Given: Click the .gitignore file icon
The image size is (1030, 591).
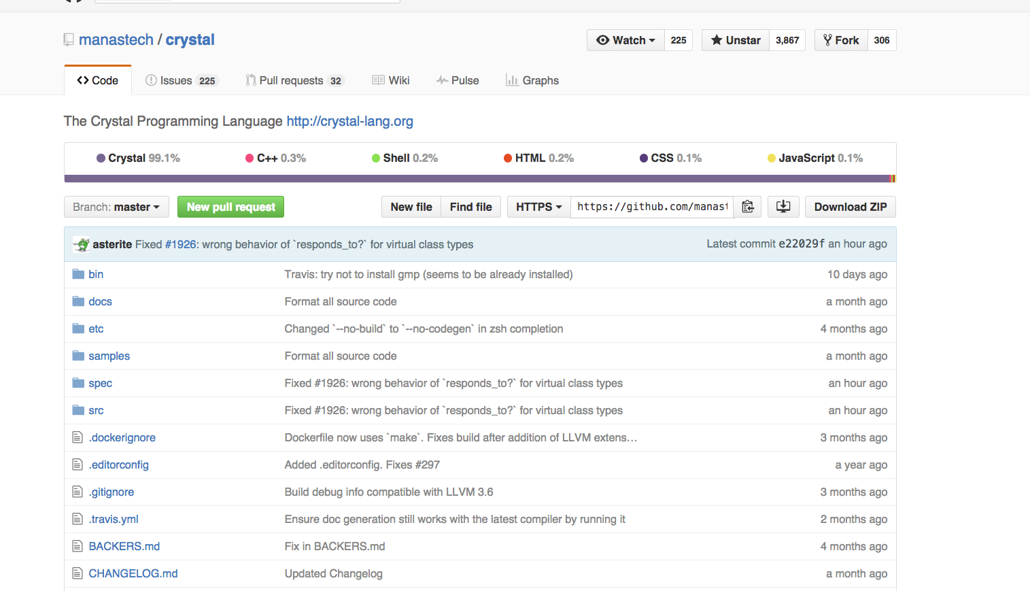Looking at the screenshot, I should 78,492.
